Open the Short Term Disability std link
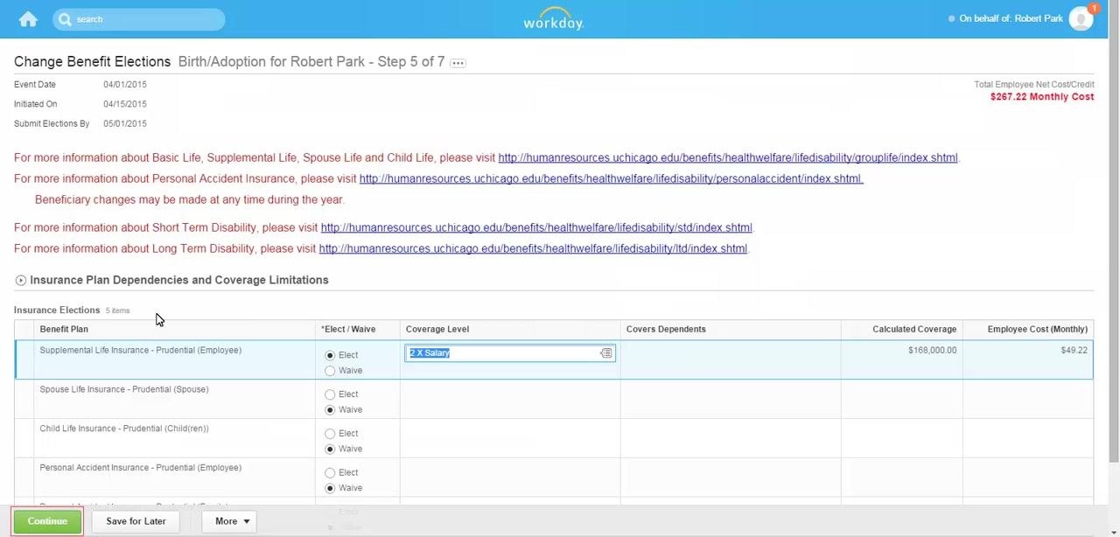1120x537 pixels. coord(536,228)
